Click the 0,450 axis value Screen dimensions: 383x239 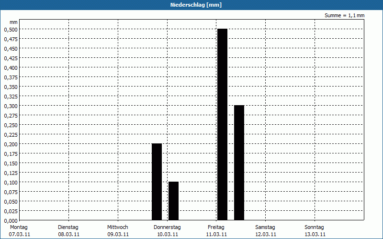tap(11, 49)
